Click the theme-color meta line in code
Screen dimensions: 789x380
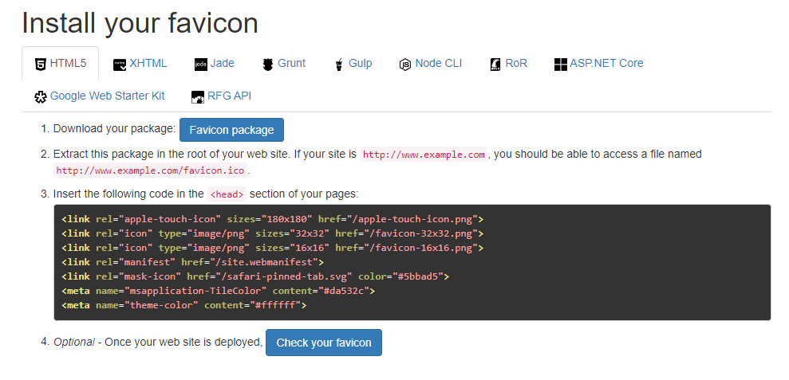(x=183, y=305)
